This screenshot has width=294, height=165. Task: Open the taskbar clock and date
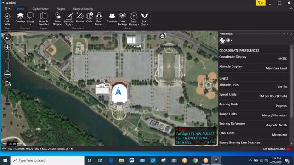click(x=276, y=160)
